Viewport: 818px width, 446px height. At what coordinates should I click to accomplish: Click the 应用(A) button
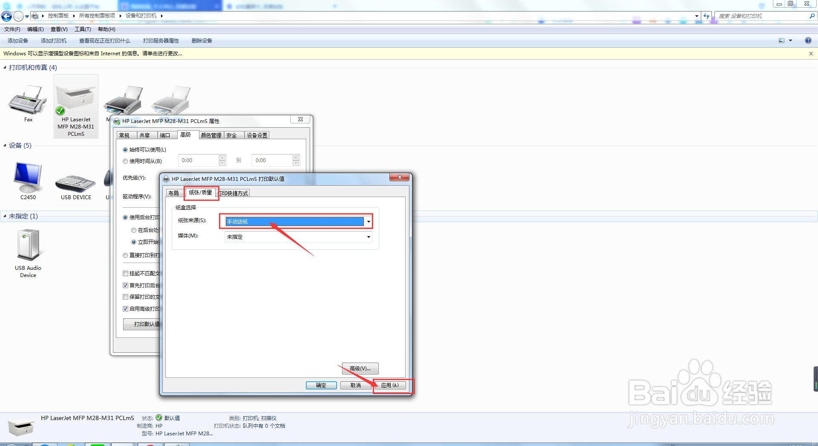coord(390,386)
